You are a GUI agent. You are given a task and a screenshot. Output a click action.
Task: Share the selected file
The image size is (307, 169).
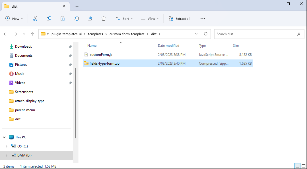tap(90, 18)
